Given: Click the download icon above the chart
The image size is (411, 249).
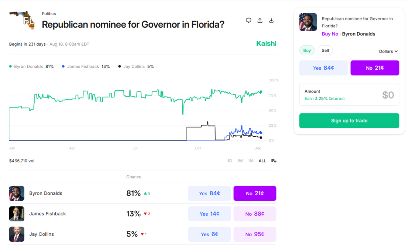Looking at the screenshot, I should [271, 20].
